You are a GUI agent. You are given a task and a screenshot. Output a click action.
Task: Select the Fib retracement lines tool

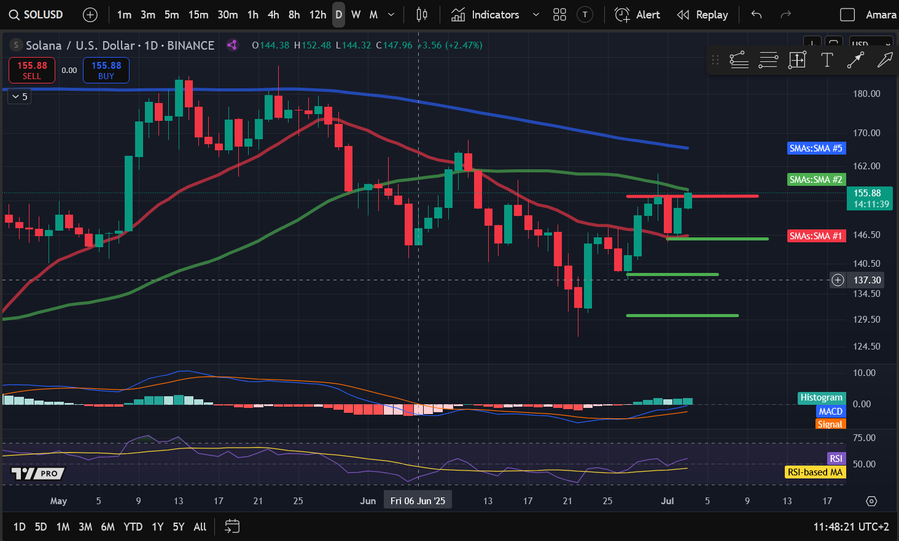point(768,60)
